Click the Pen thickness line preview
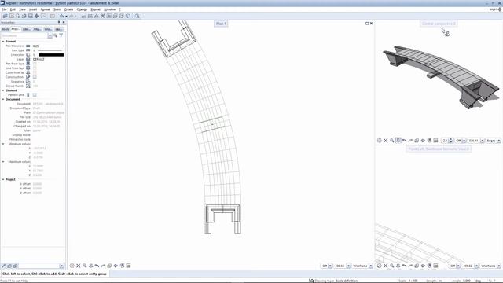 click(53, 46)
